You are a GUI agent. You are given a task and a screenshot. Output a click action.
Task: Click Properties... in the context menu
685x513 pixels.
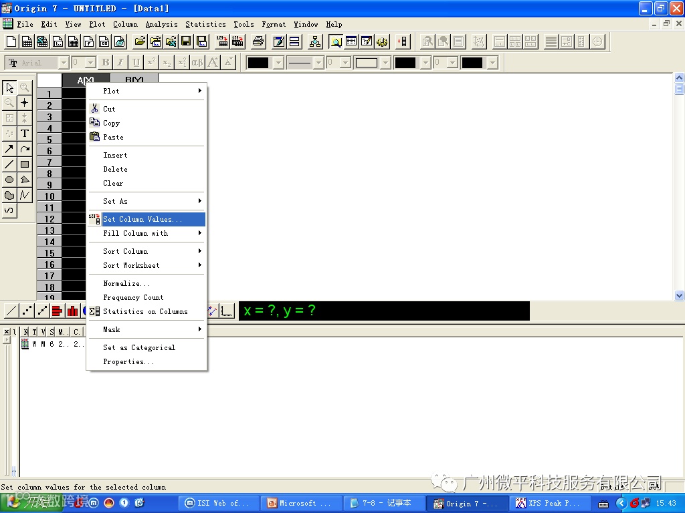(x=146, y=361)
